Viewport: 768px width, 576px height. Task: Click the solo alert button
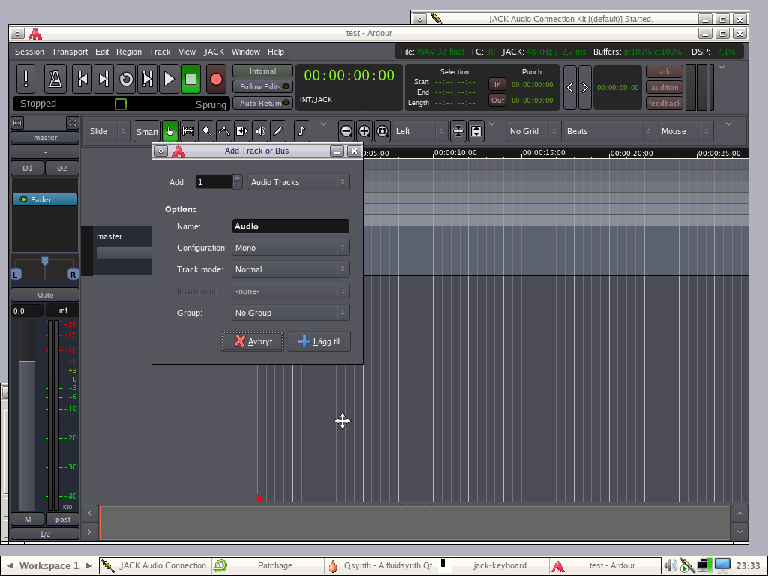click(x=664, y=71)
